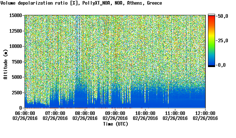
Task: Click the Time (UTC) axis title
Action: [x=116, y=124]
